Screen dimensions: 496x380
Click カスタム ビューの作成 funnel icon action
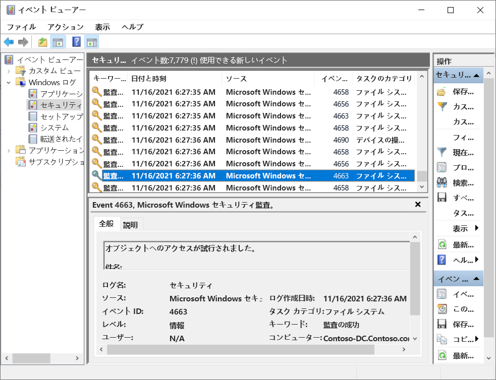click(x=442, y=106)
